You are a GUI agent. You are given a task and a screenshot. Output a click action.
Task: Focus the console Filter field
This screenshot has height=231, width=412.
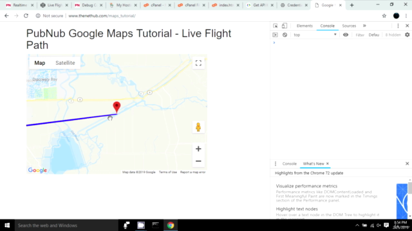(360, 35)
